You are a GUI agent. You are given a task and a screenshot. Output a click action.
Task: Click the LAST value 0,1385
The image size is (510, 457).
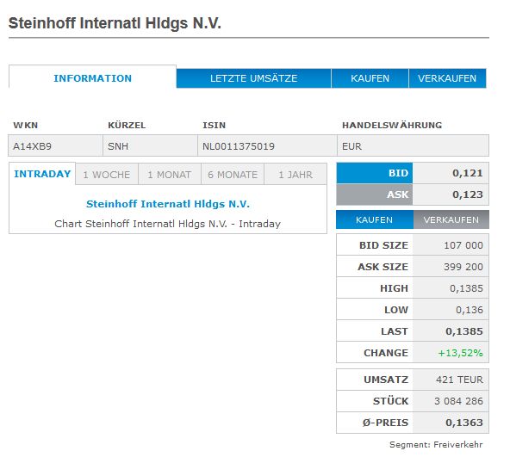[464, 331]
